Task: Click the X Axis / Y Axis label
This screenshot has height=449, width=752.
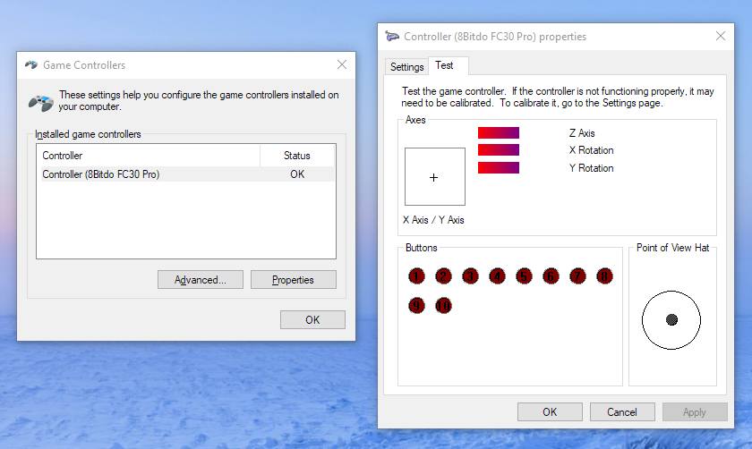Action: 433,220
